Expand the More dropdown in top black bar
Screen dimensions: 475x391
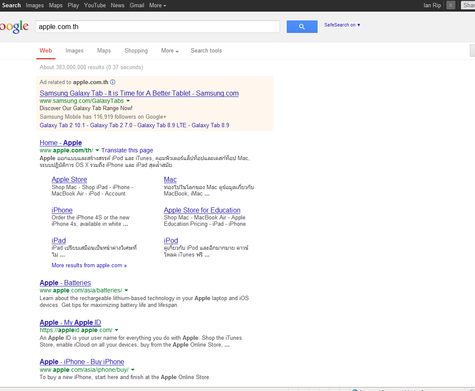(157, 5)
